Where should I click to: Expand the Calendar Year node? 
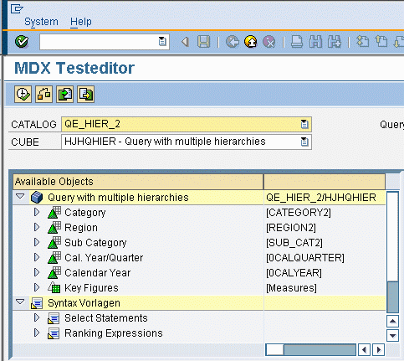(x=37, y=272)
